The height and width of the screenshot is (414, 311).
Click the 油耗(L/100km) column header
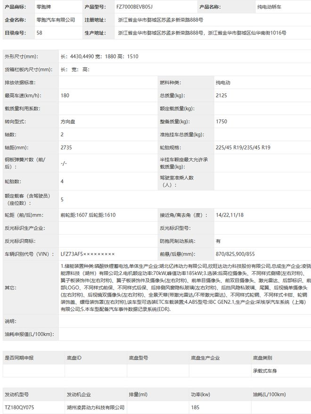tap(270, 395)
